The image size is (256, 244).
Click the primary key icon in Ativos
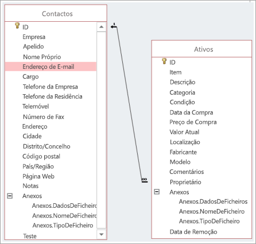coord(164,61)
